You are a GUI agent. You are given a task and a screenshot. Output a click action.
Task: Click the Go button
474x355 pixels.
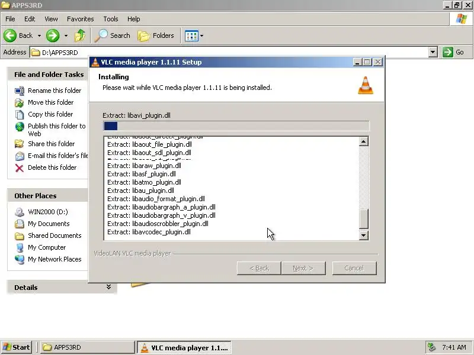pyautogui.click(x=453, y=52)
